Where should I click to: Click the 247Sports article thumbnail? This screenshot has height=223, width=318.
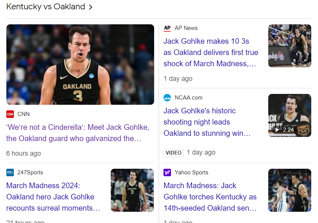tap(132, 190)
